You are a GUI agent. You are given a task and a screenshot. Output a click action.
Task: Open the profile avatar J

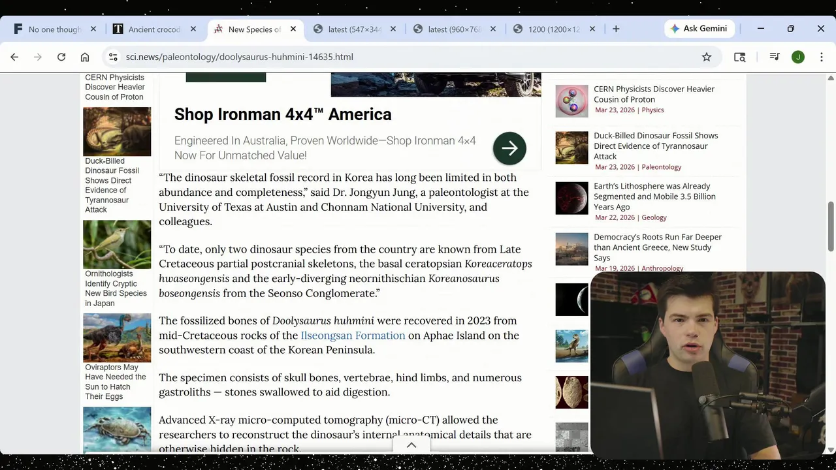click(x=798, y=57)
